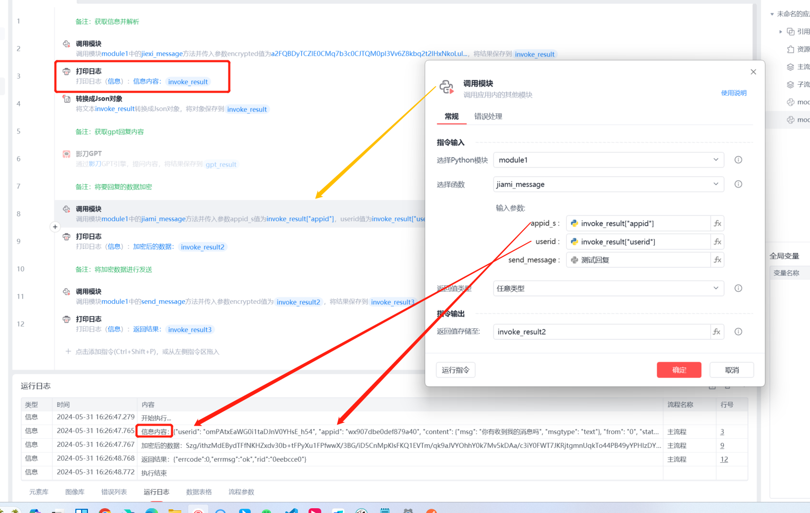This screenshot has width=810, height=513.
Task: Expand the 引用 tree node arrow
Action: pyautogui.click(x=781, y=32)
